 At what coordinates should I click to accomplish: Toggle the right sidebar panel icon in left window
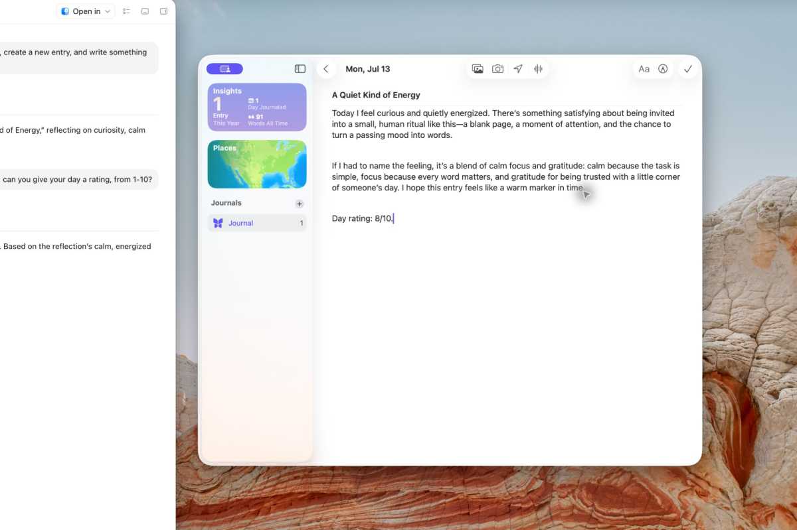coord(163,11)
